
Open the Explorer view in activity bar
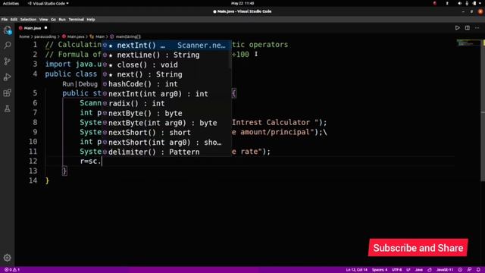click(x=8, y=30)
